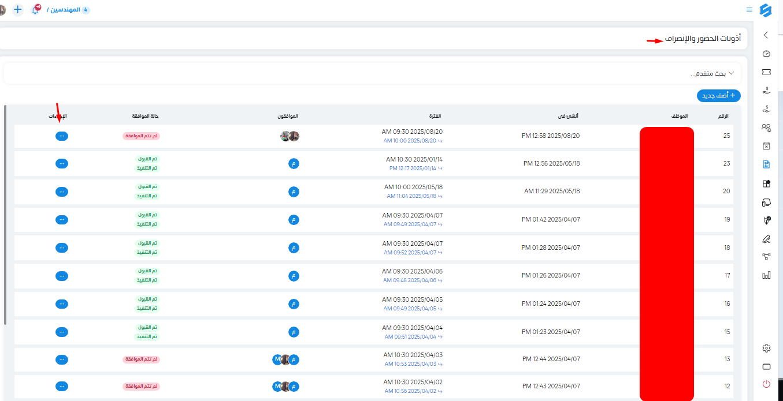Open actions menu for row 16
The width and height of the screenshot is (783, 401).
[62, 303]
